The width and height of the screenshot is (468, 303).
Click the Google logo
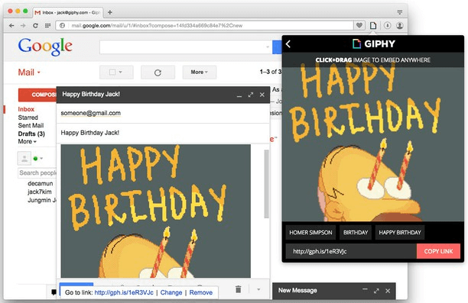tap(45, 47)
